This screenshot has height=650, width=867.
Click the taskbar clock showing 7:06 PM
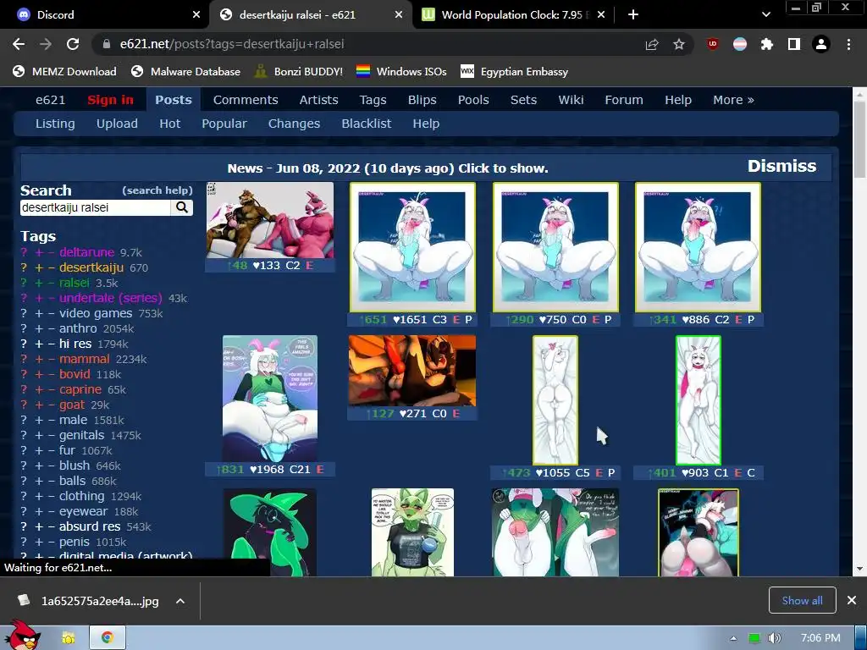820,638
